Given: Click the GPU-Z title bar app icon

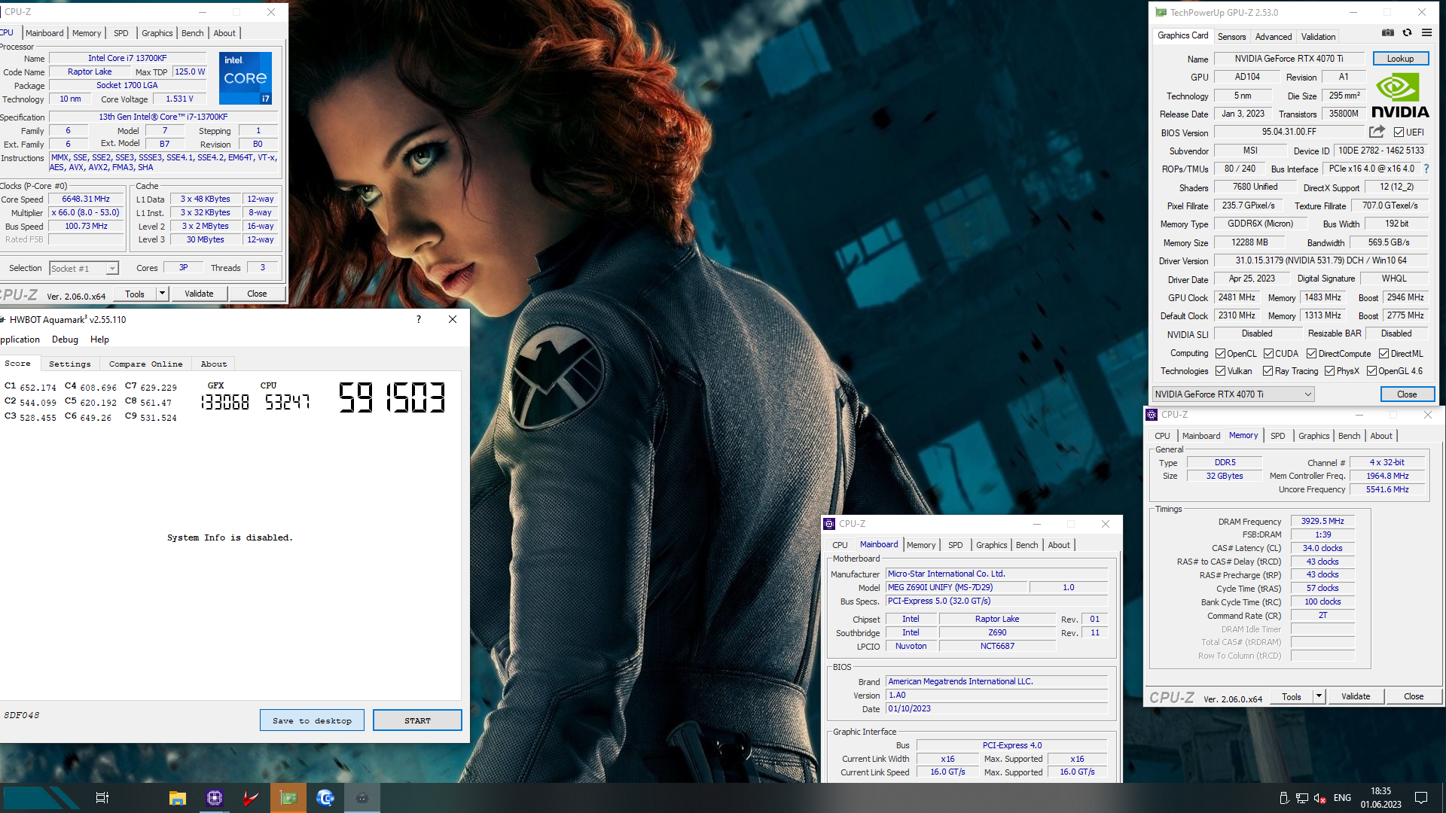Looking at the screenshot, I should [1161, 13].
